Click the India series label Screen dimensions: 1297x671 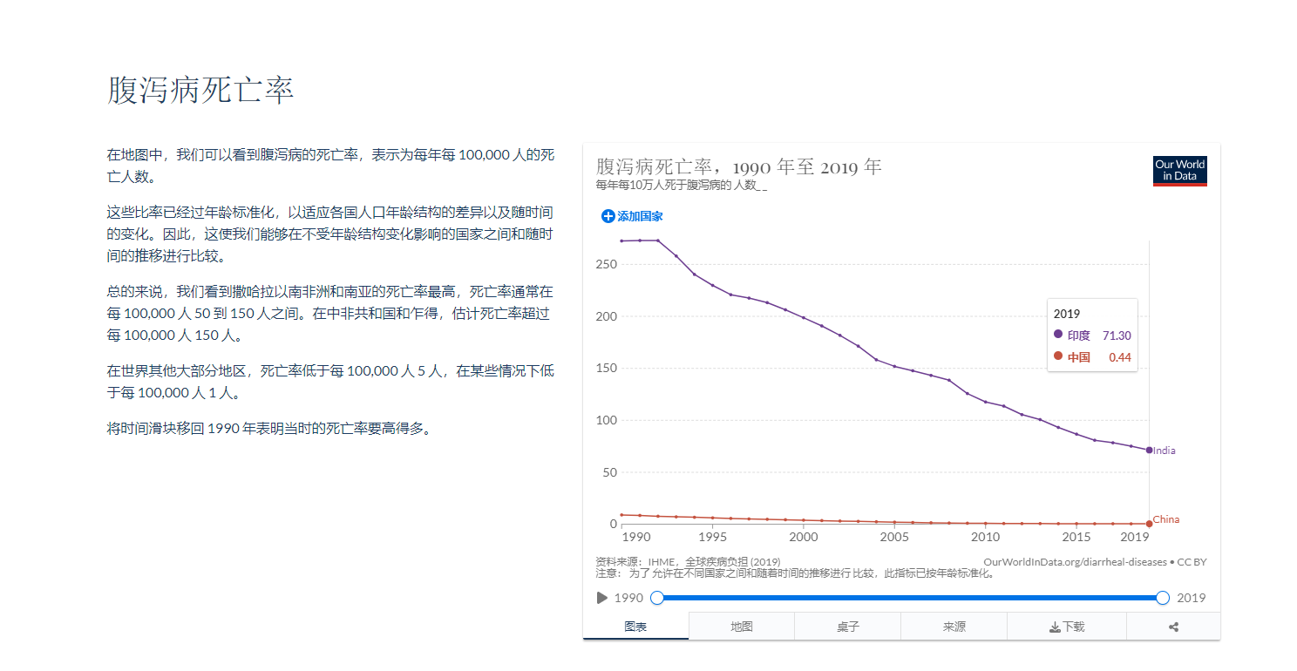[x=1165, y=451]
